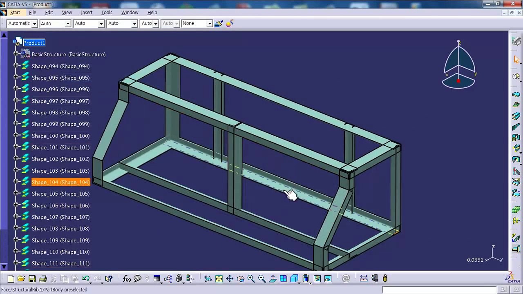Open the None layer dropdown
Viewport: 523px width, 294px height.
[x=209, y=24]
